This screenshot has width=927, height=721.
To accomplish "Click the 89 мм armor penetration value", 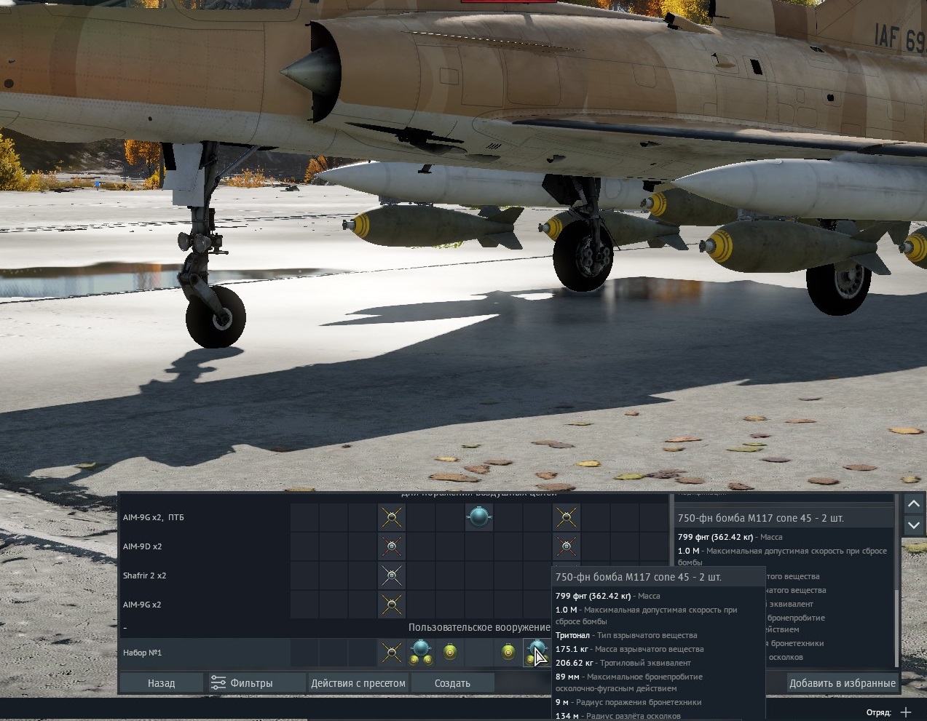I will (x=567, y=677).
